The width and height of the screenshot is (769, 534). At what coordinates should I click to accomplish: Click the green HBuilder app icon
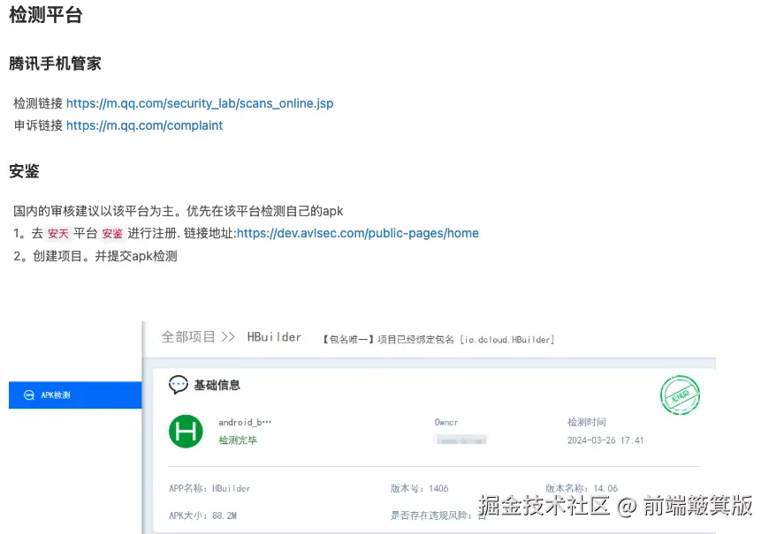point(186,431)
